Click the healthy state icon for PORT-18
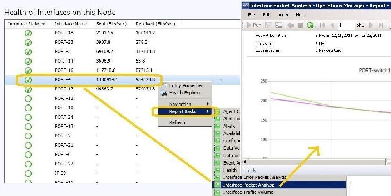This screenshot has width=391, height=196. (x=29, y=33)
